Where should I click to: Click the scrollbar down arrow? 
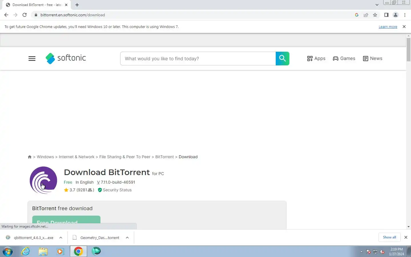click(x=408, y=227)
